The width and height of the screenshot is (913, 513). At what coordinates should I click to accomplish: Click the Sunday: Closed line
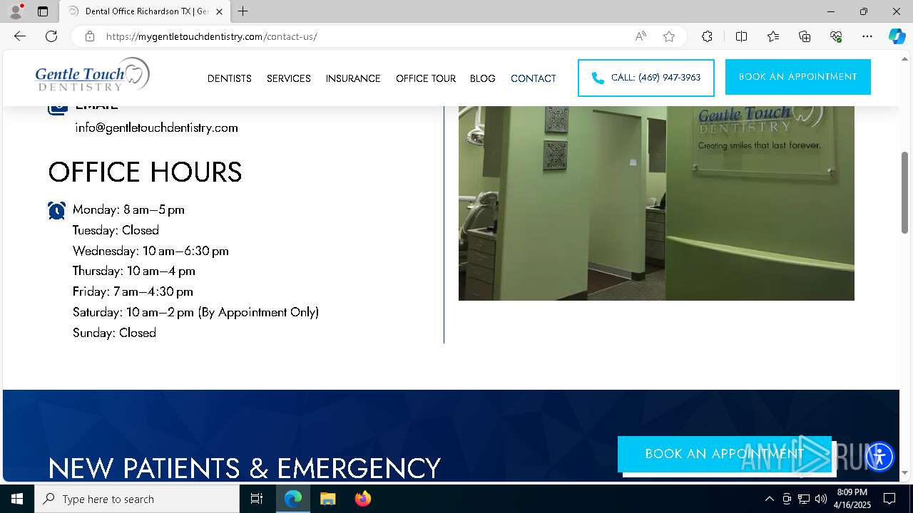point(114,333)
